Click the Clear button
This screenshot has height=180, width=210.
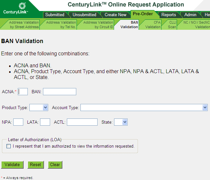[55, 164]
